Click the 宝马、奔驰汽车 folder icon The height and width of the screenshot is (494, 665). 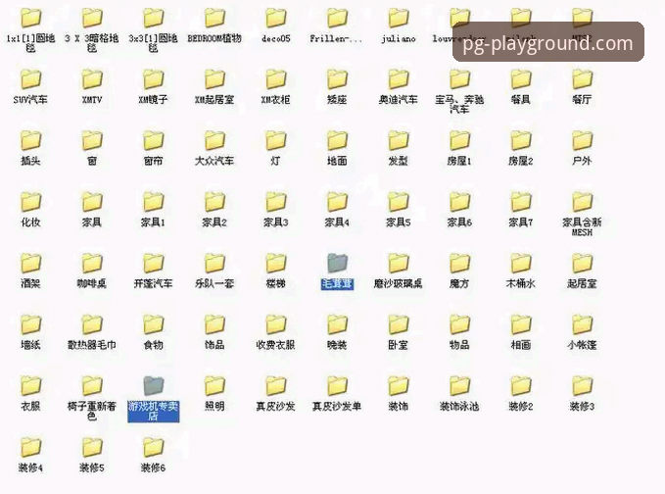point(459,79)
